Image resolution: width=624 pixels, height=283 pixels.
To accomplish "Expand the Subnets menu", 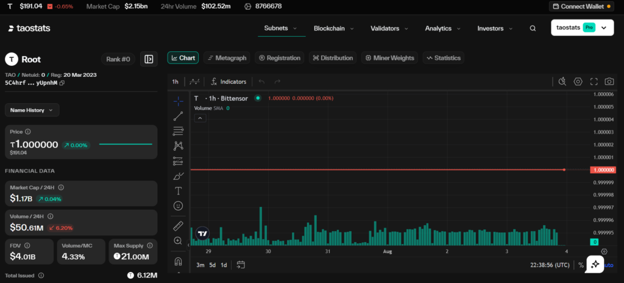I will [281, 28].
